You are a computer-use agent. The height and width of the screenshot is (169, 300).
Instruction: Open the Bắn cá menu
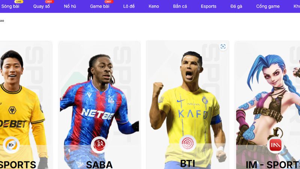pos(180,6)
